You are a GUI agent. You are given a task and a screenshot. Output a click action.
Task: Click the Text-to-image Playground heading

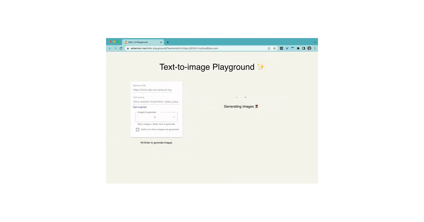coord(212,67)
